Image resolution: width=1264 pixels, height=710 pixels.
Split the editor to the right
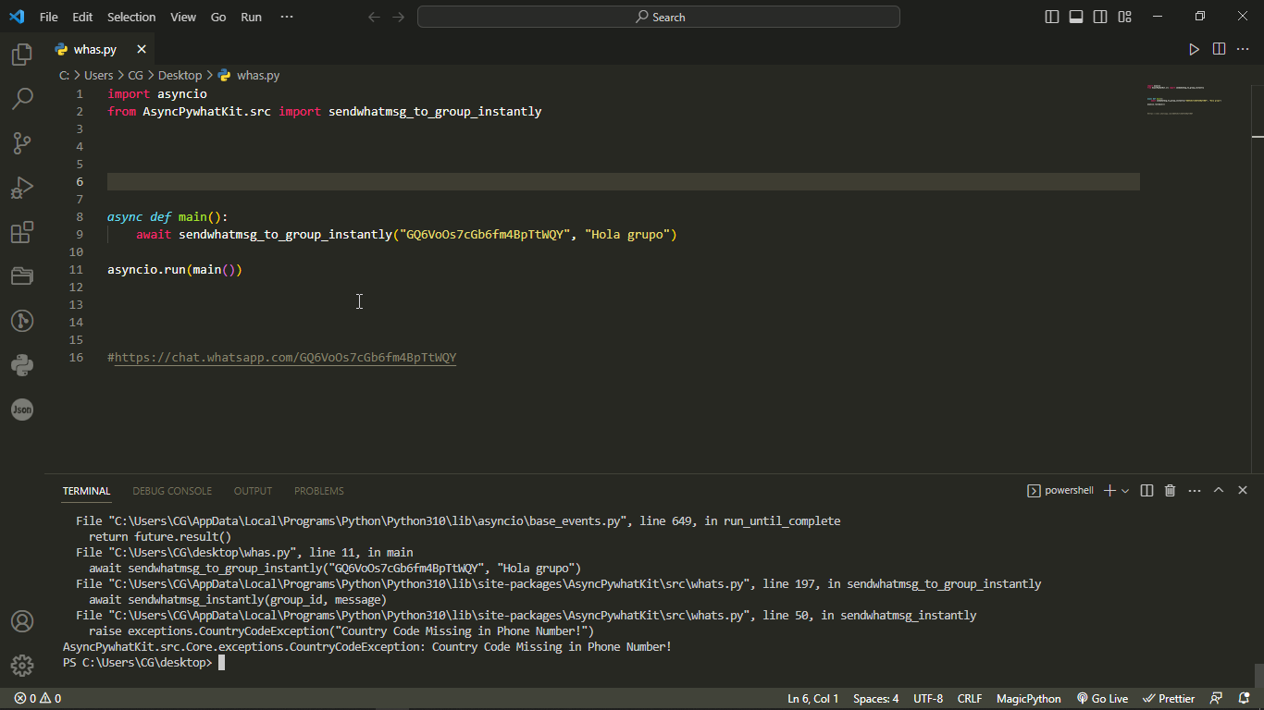1219,49
